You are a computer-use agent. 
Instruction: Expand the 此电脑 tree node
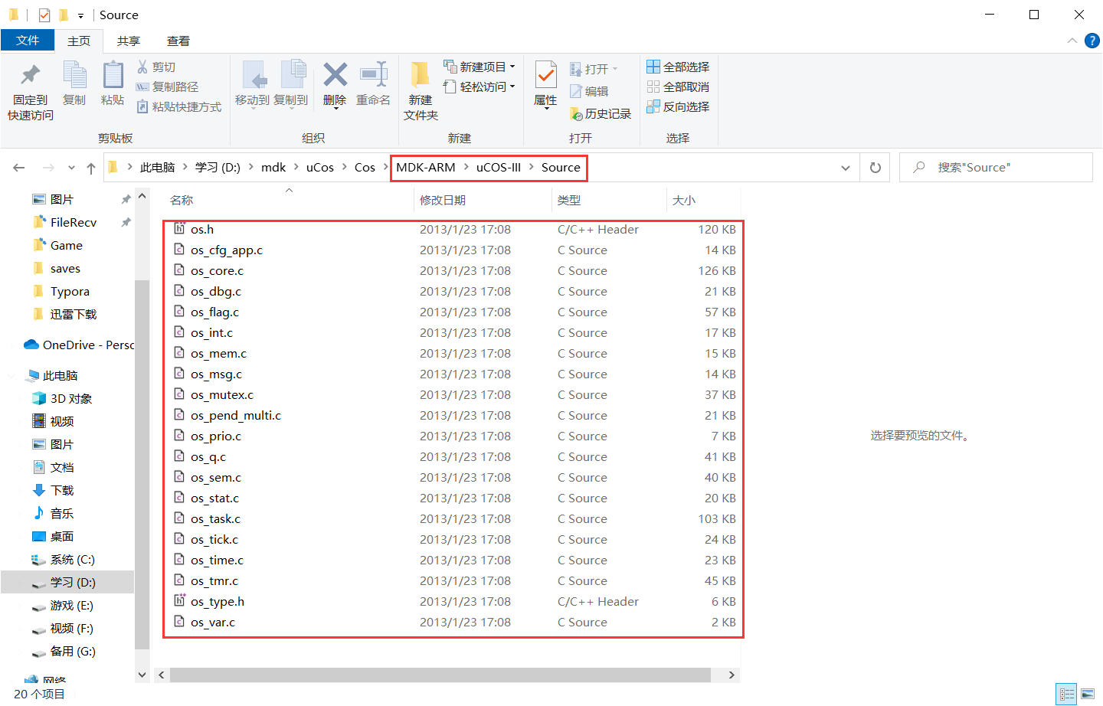[11, 376]
